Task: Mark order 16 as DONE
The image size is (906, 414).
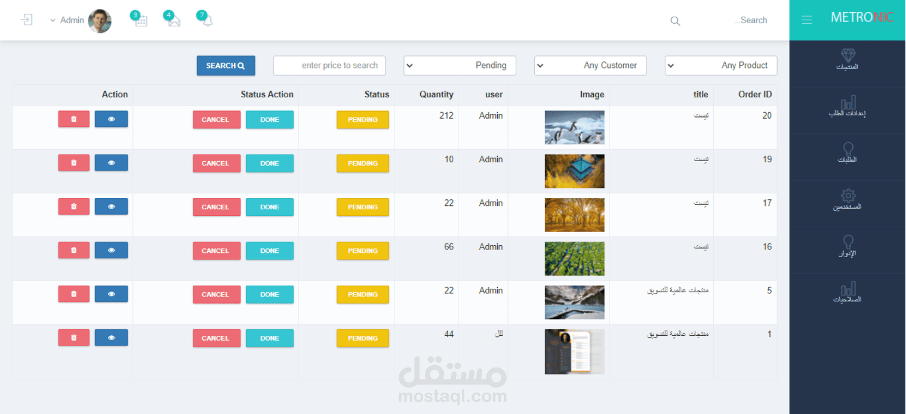Action: pyautogui.click(x=270, y=251)
